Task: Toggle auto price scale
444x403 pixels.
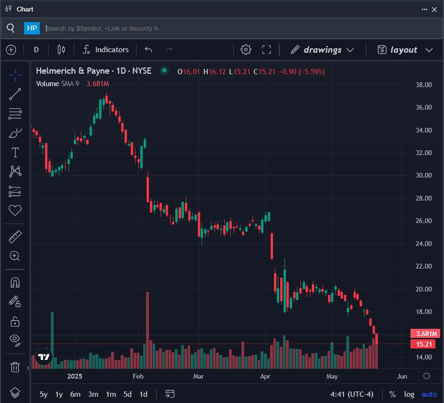Action: pos(429,394)
